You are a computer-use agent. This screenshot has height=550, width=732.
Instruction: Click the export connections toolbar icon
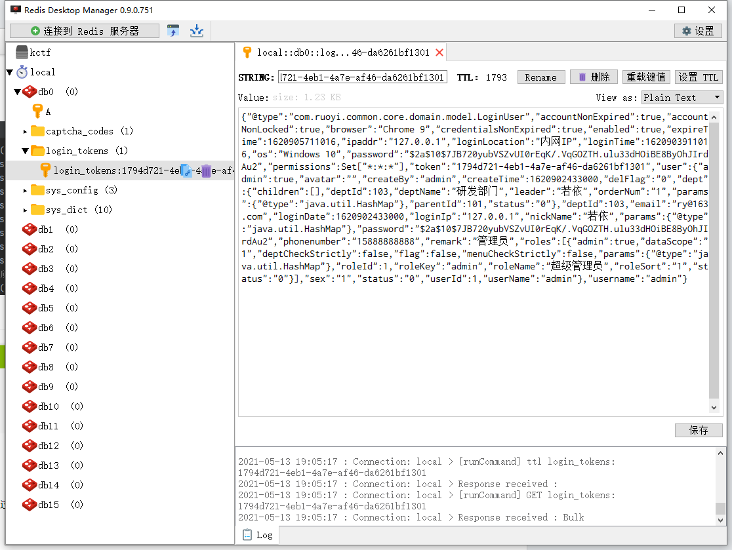point(197,31)
